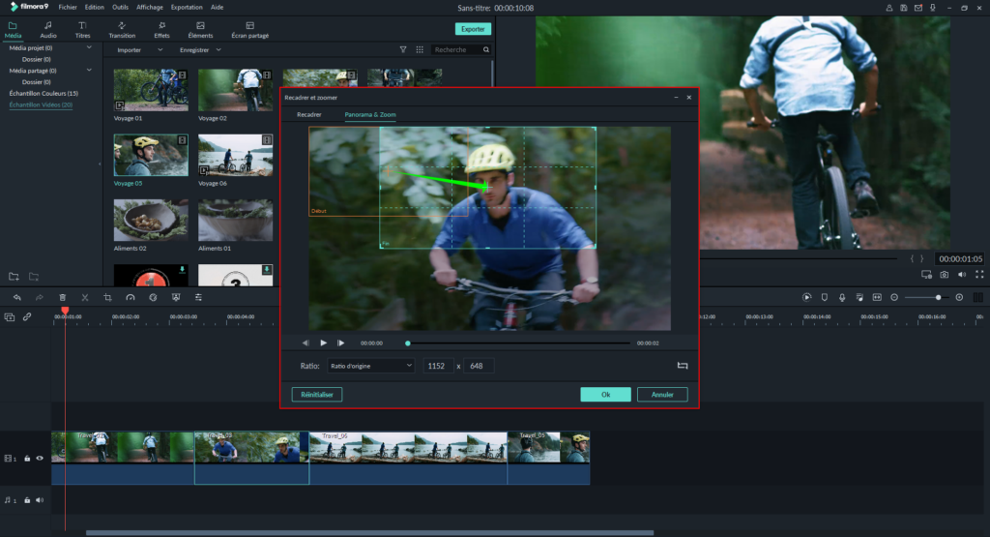Open the Effets tab
Viewport: 990px width, 537px height.
(x=161, y=30)
